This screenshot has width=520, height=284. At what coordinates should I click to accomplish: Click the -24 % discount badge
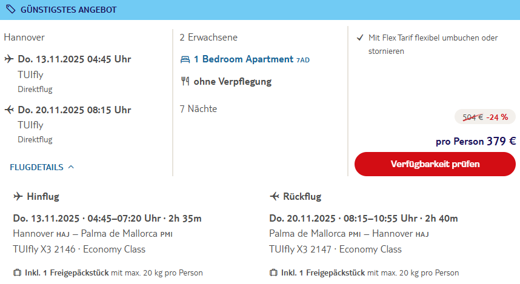[497, 117]
